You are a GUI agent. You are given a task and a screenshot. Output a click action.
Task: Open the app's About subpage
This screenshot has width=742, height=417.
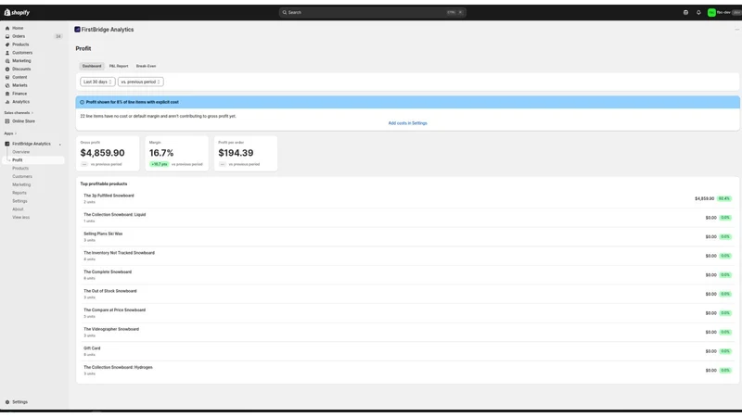18,209
